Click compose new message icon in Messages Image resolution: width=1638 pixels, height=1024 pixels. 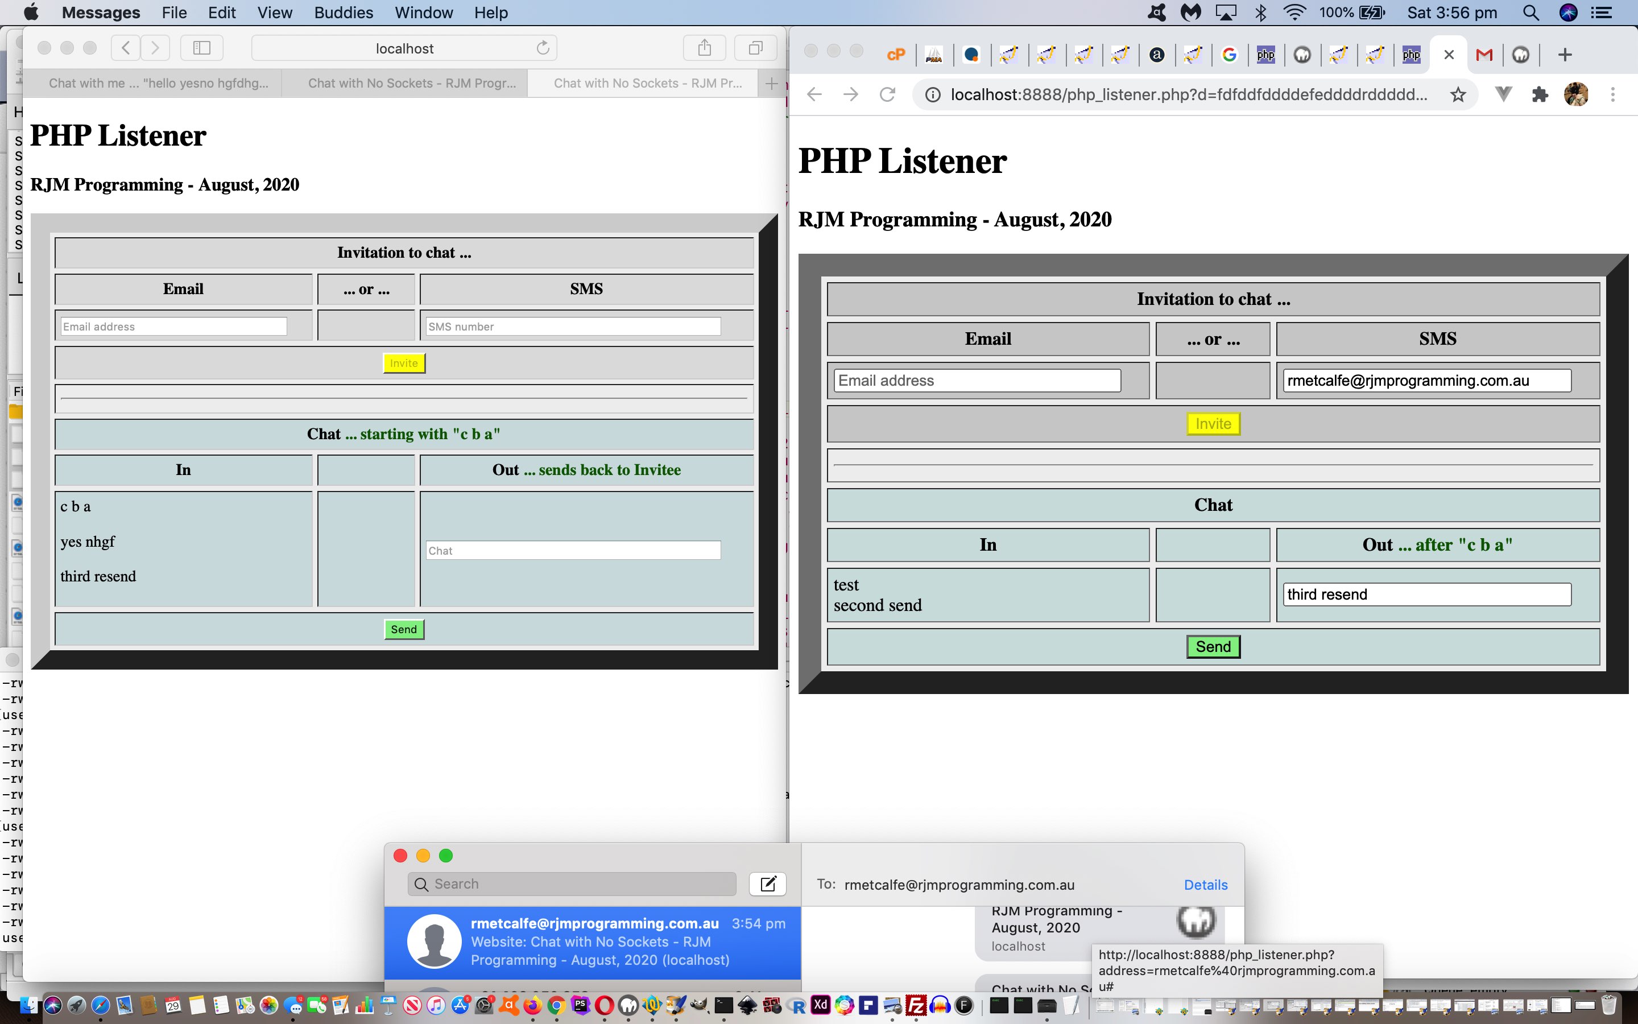pyautogui.click(x=768, y=884)
